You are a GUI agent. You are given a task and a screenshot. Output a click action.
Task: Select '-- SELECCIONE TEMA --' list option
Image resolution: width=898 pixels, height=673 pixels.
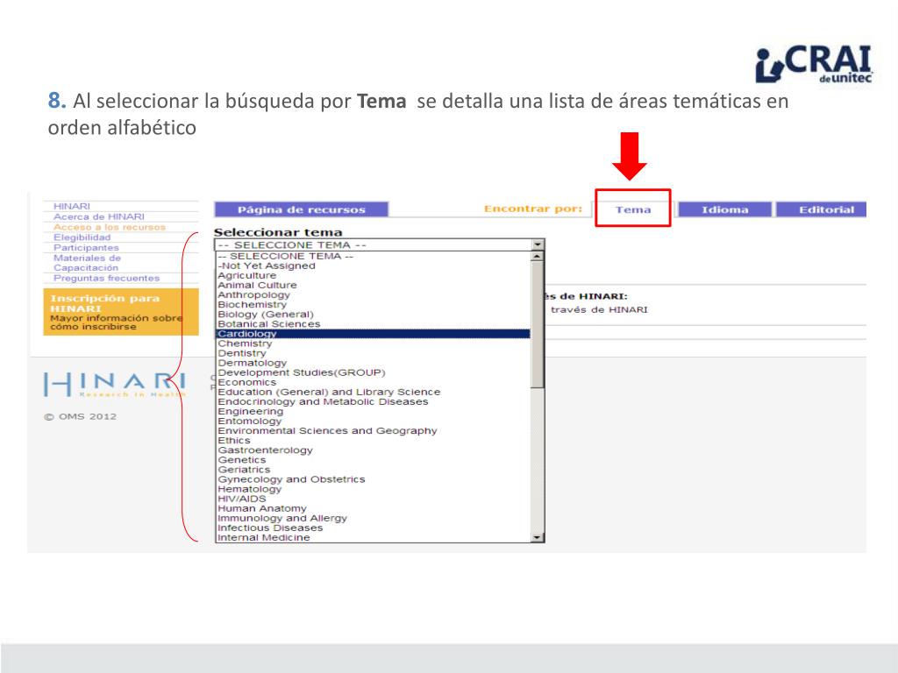pos(374,257)
